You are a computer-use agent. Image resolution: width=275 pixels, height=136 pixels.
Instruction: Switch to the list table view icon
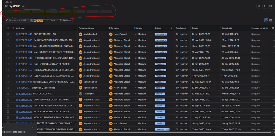pos(266,20)
